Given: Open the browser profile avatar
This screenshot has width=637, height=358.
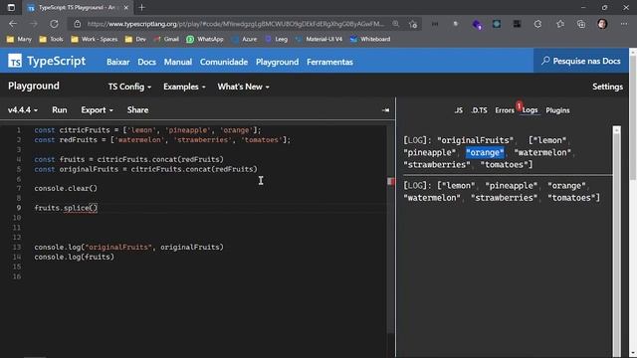Looking at the screenshot, I should (602, 24).
